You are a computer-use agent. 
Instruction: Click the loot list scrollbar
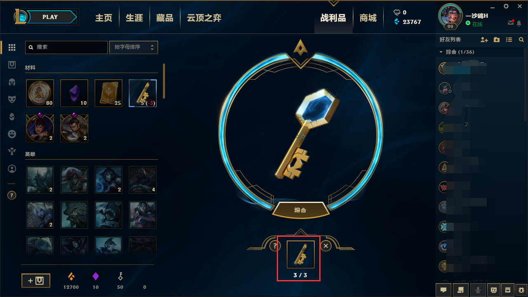(x=164, y=81)
